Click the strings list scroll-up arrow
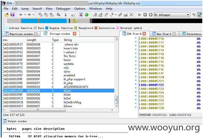The image size is (203, 138). [116, 39]
